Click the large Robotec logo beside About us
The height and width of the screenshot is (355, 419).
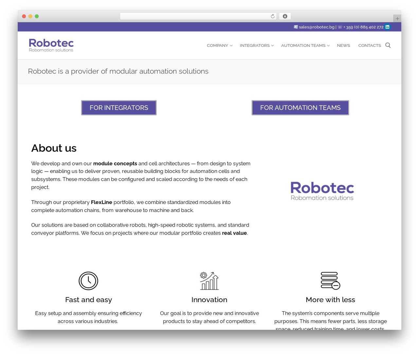[x=322, y=191]
